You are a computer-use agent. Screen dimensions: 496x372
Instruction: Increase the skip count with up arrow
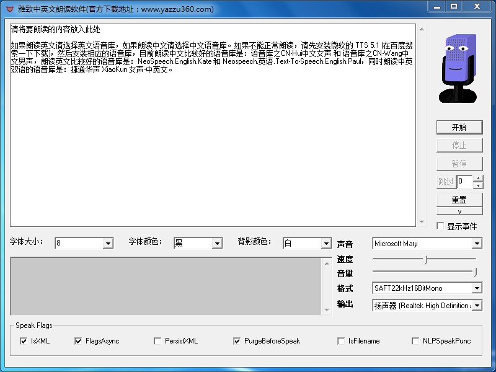click(x=478, y=178)
